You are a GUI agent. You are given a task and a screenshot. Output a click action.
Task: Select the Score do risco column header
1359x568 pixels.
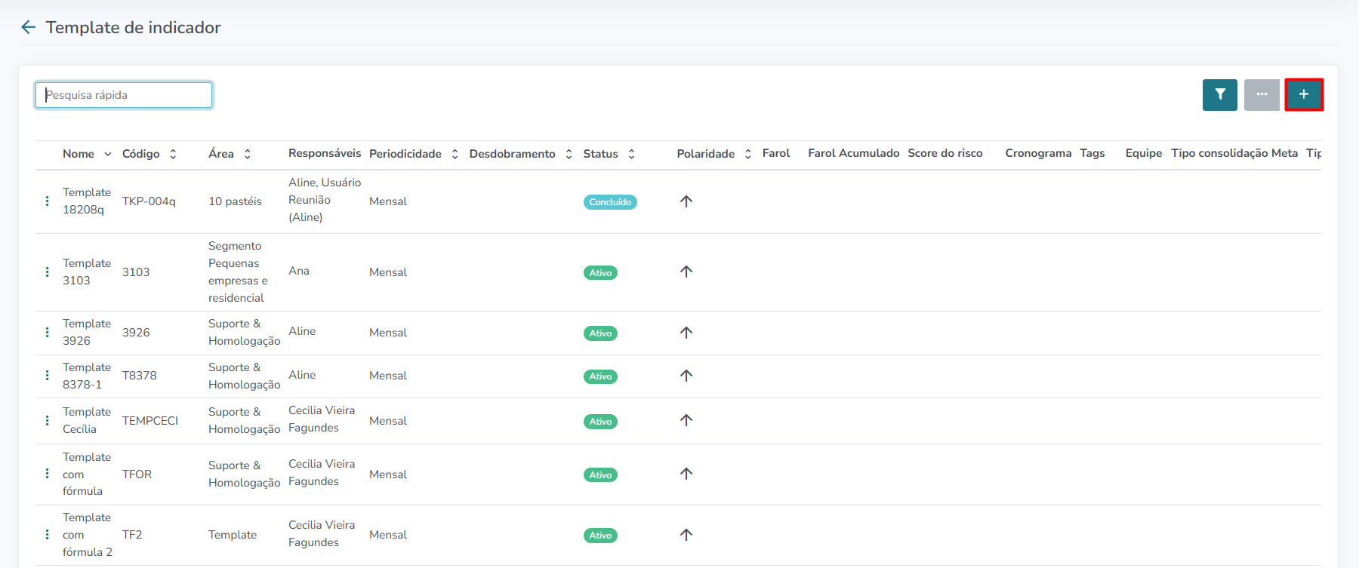pos(945,153)
